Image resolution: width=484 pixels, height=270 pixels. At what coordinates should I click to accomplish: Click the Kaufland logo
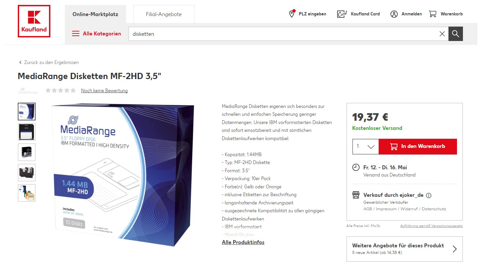tap(34, 21)
